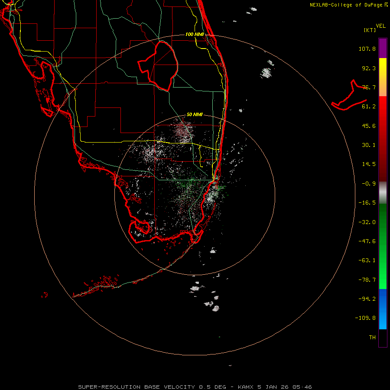This screenshot has height=390, width=390.
Task: Click the [KT] units label
Action: pos(370,30)
